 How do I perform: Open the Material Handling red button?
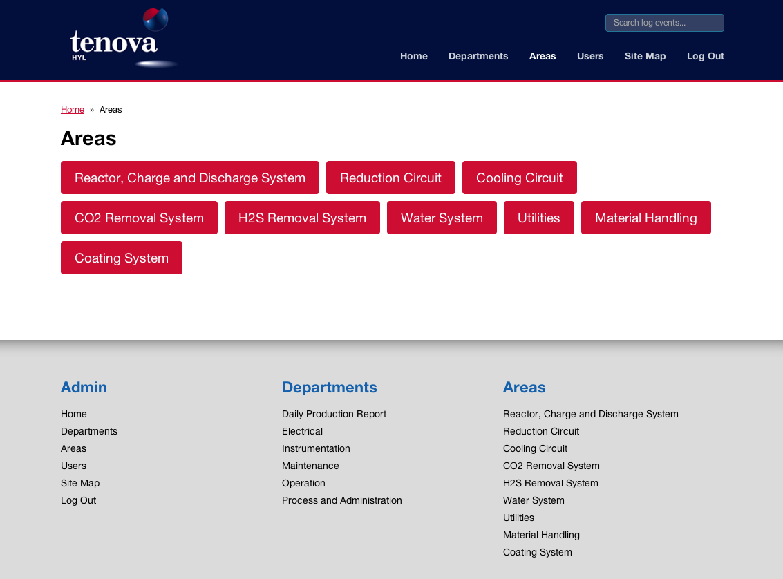point(645,218)
